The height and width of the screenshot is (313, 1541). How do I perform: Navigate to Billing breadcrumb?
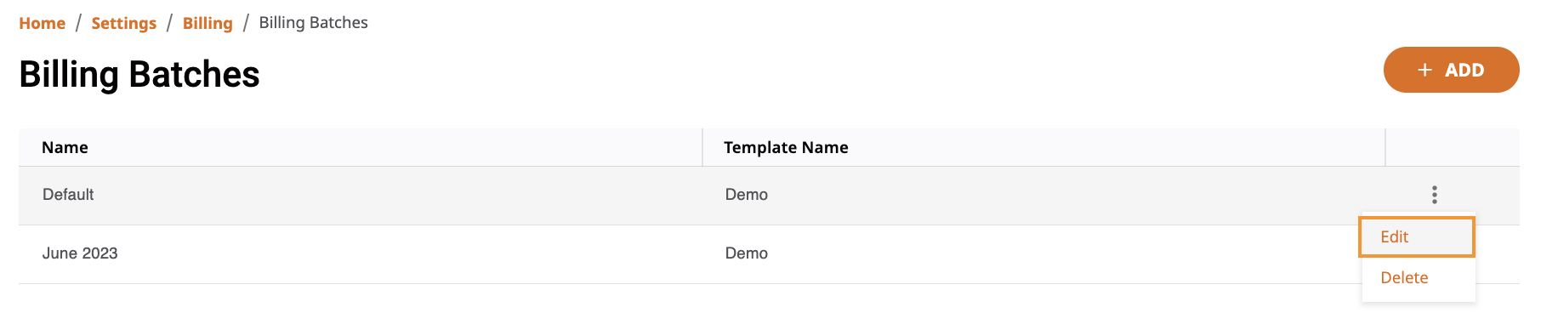point(208,23)
